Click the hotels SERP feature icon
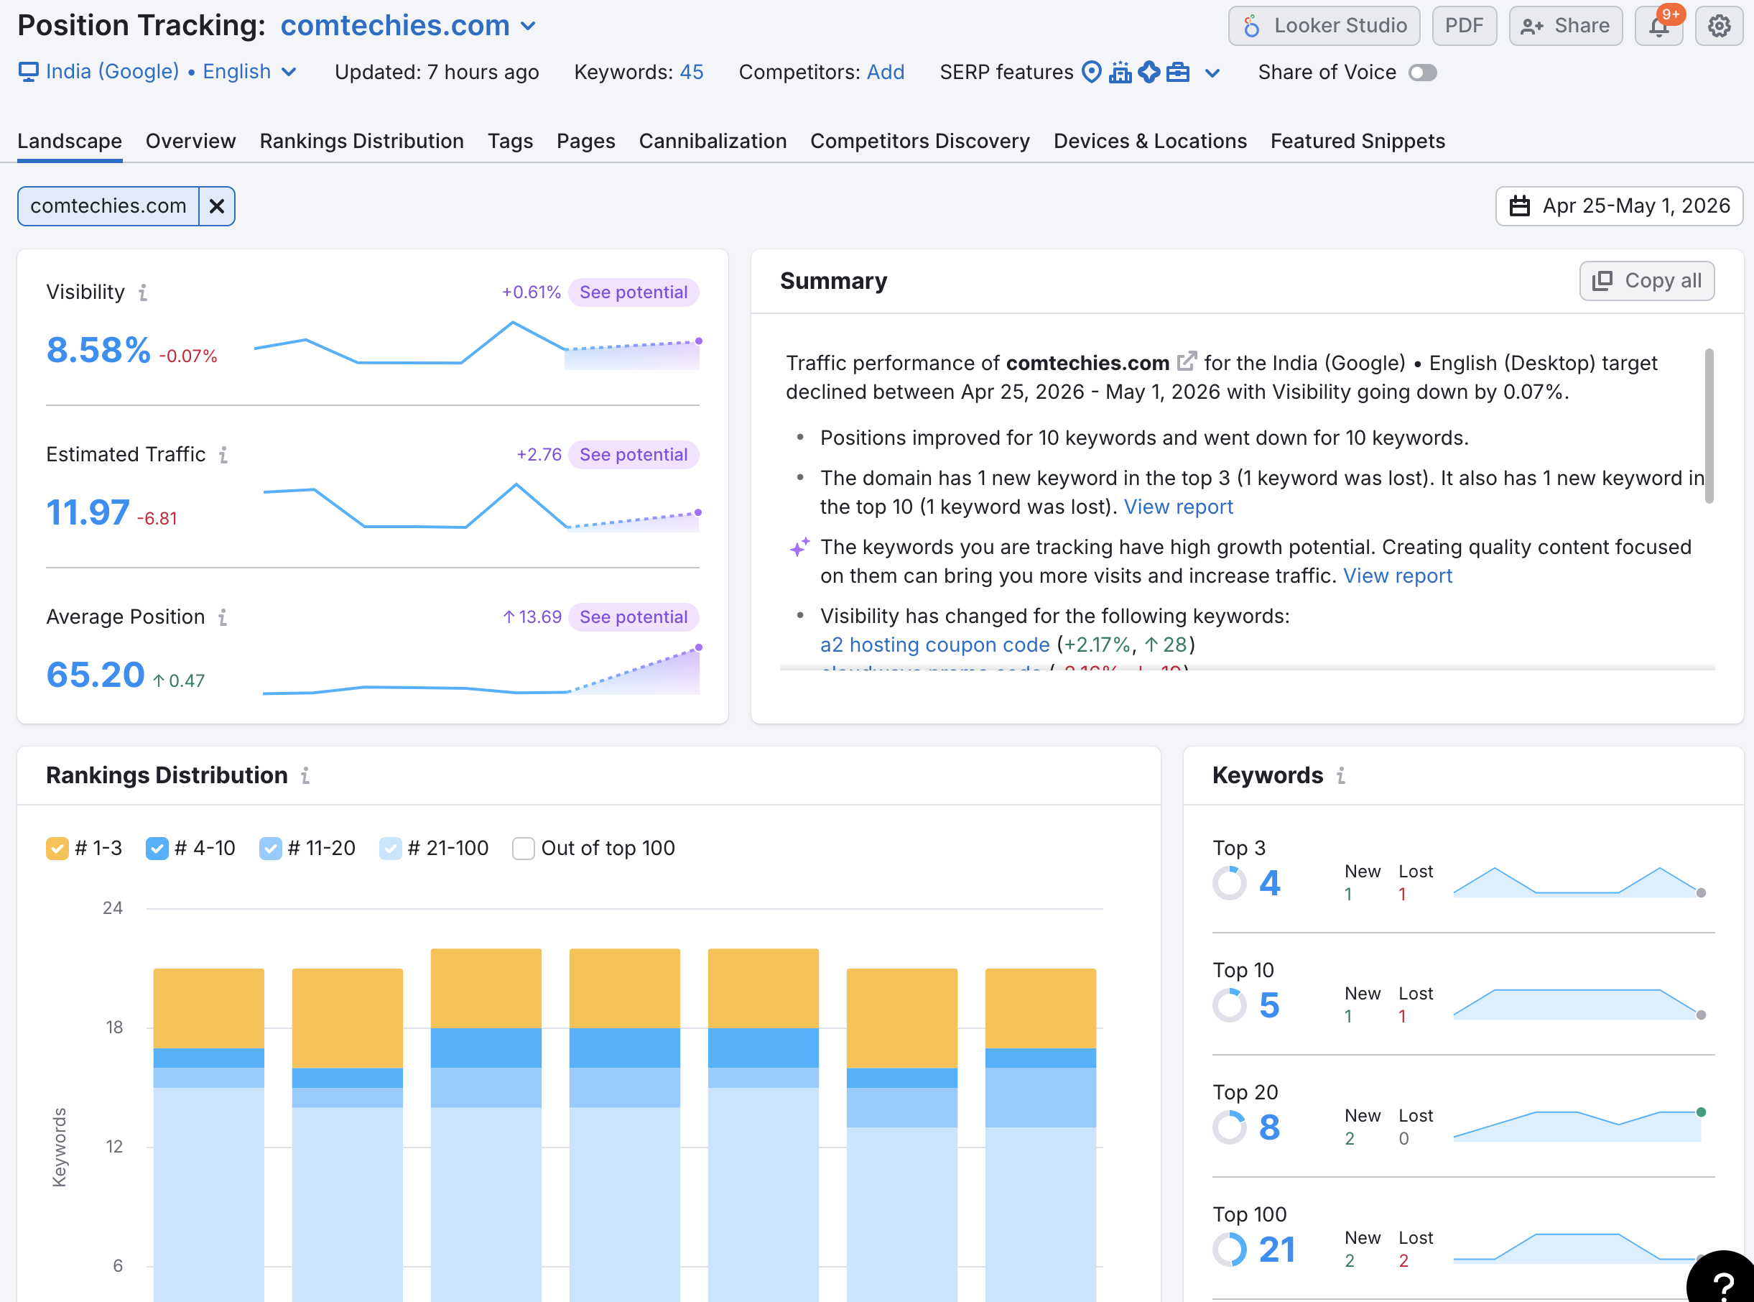The width and height of the screenshot is (1754, 1302). click(x=1120, y=72)
